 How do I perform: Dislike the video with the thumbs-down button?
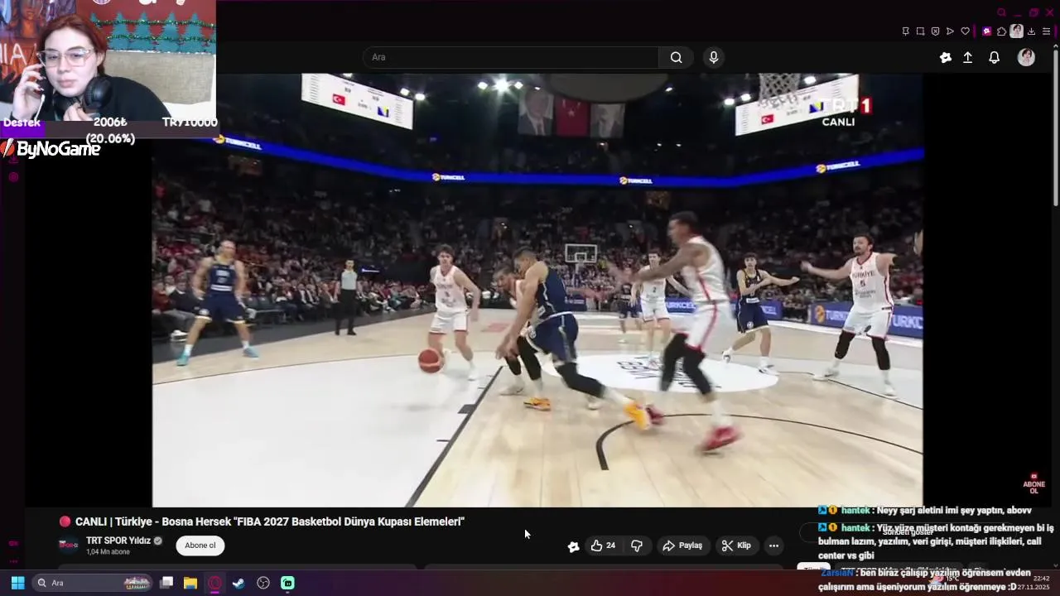[x=636, y=546]
